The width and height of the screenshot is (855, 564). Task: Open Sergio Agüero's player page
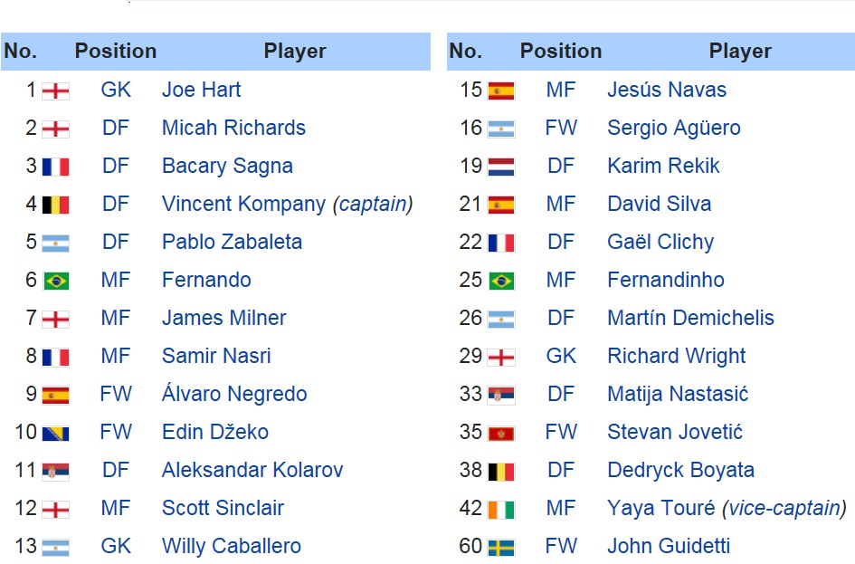[x=673, y=129]
